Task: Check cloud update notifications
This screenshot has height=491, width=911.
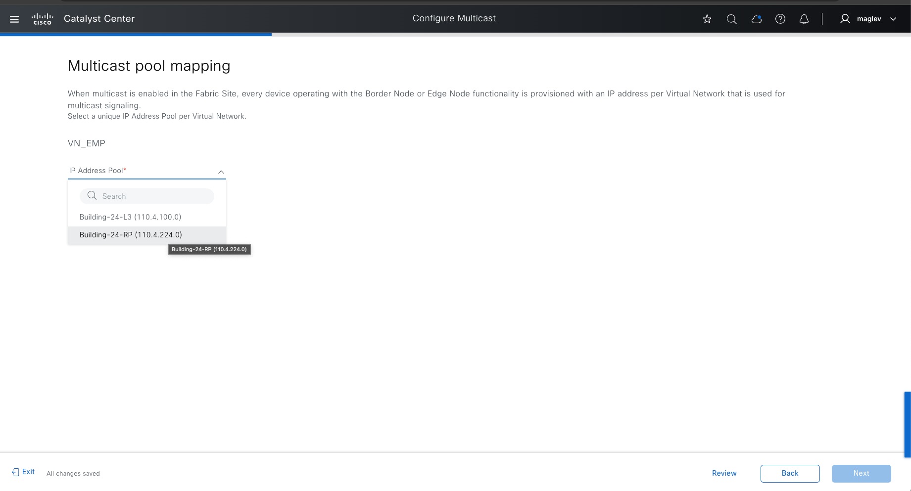Action: coord(756,19)
